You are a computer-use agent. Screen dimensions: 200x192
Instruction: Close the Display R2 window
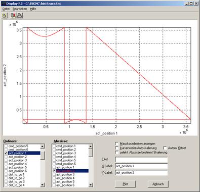pos(196,3)
